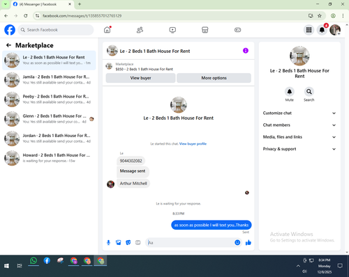Search in conversation magnifier icon
349x277 pixels.
(x=309, y=92)
